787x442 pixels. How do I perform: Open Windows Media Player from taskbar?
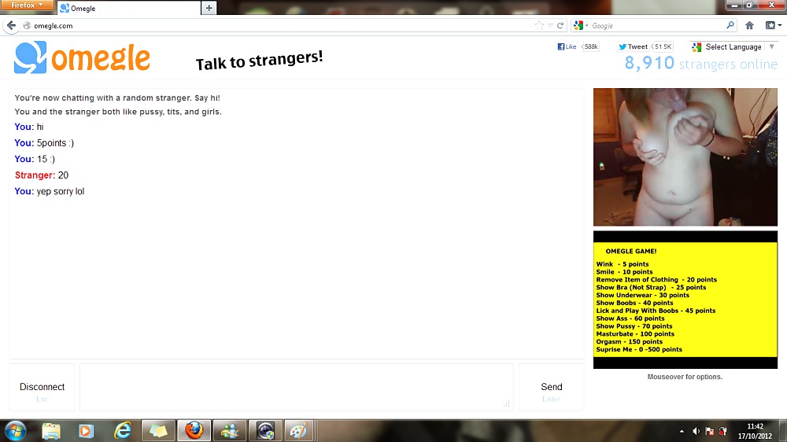pos(86,430)
